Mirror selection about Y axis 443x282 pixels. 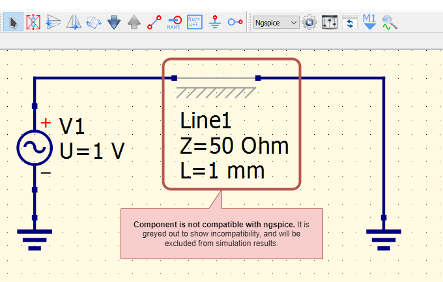[x=74, y=22]
